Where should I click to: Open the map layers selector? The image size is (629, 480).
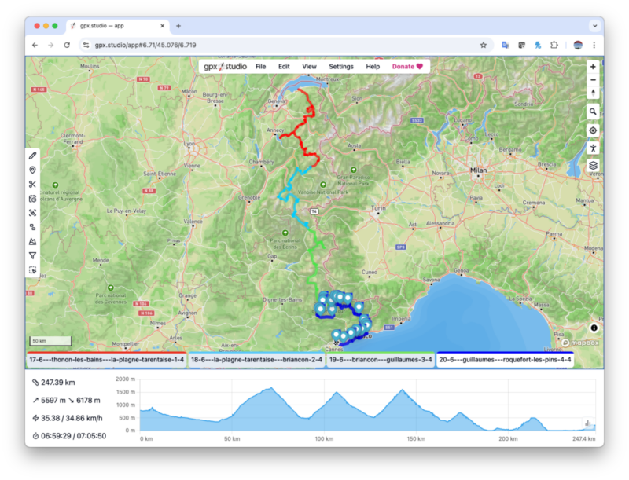pyautogui.click(x=593, y=166)
